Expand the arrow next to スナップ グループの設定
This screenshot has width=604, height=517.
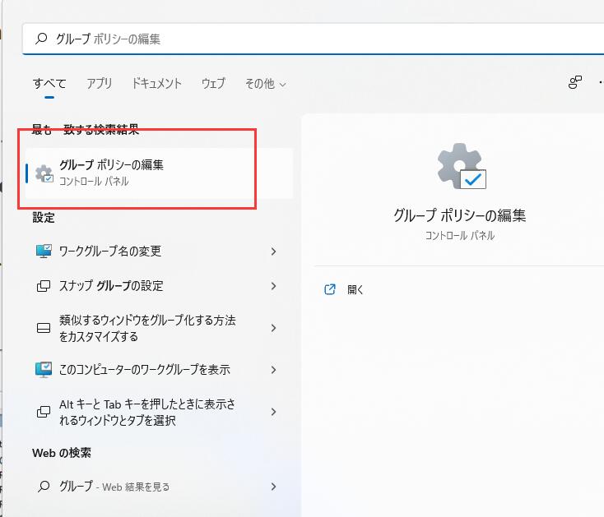(x=273, y=286)
